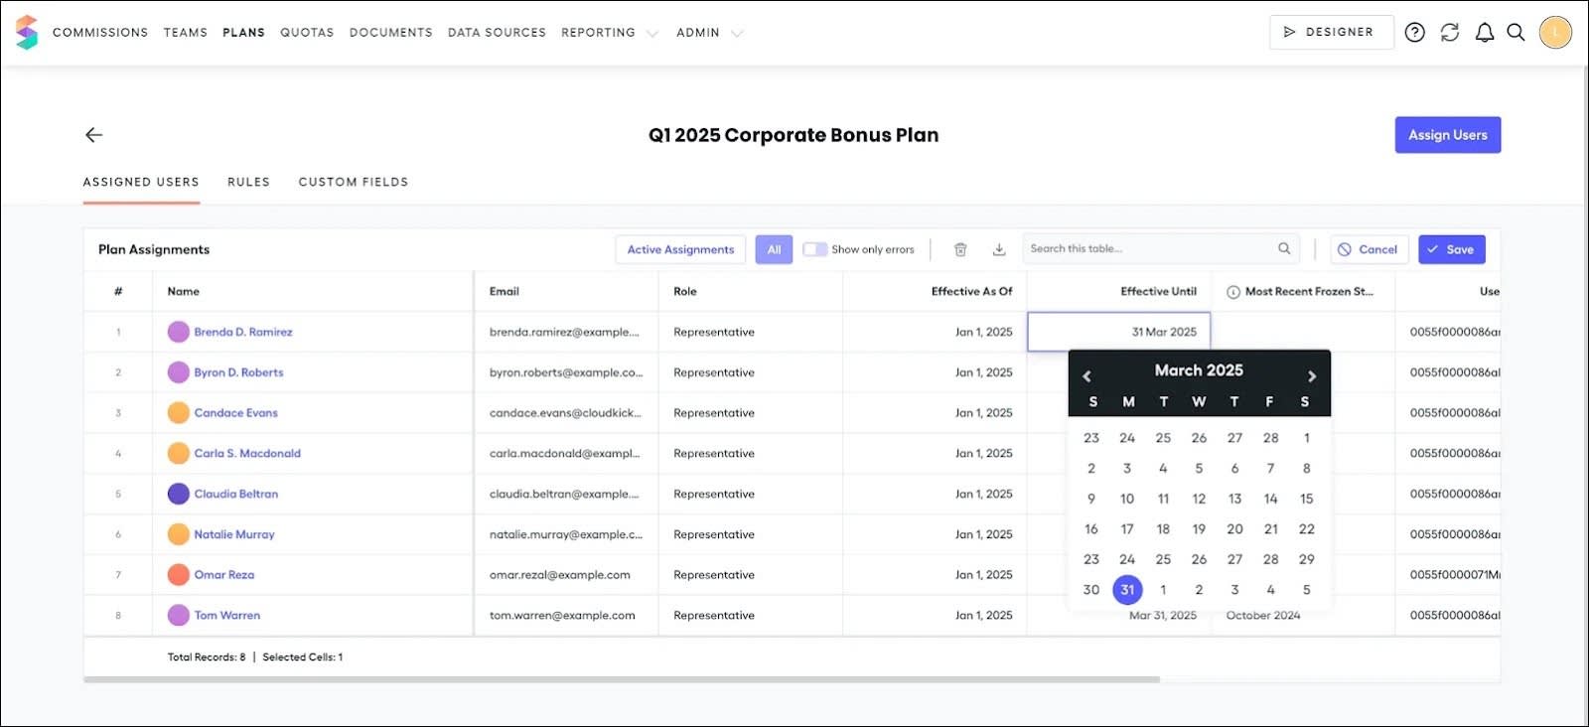Screen dimensions: 1589x727
Task: Click the row number 1 cell
Action: coord(118,332)
